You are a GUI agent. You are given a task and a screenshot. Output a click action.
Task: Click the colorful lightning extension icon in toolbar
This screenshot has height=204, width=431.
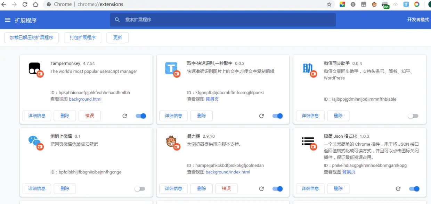[342, 5]
